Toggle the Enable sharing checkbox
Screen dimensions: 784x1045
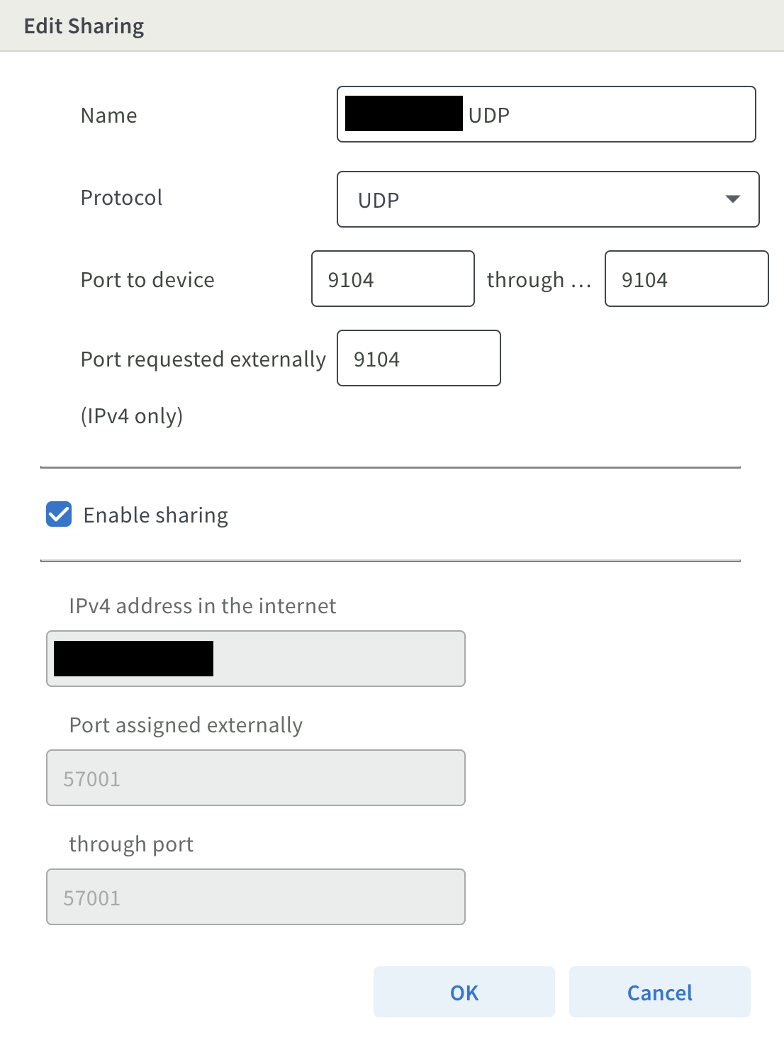point(59,515)
